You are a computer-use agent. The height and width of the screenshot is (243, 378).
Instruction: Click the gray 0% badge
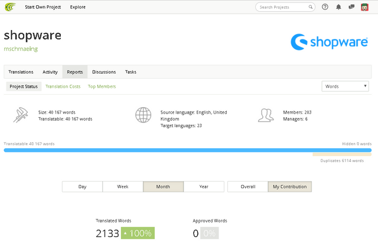click(x=210, y=233)
